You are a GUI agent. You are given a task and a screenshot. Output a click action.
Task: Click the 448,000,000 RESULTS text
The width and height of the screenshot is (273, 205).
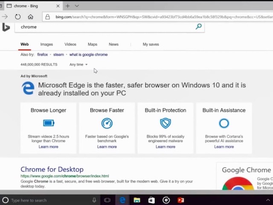click(39, 64)
